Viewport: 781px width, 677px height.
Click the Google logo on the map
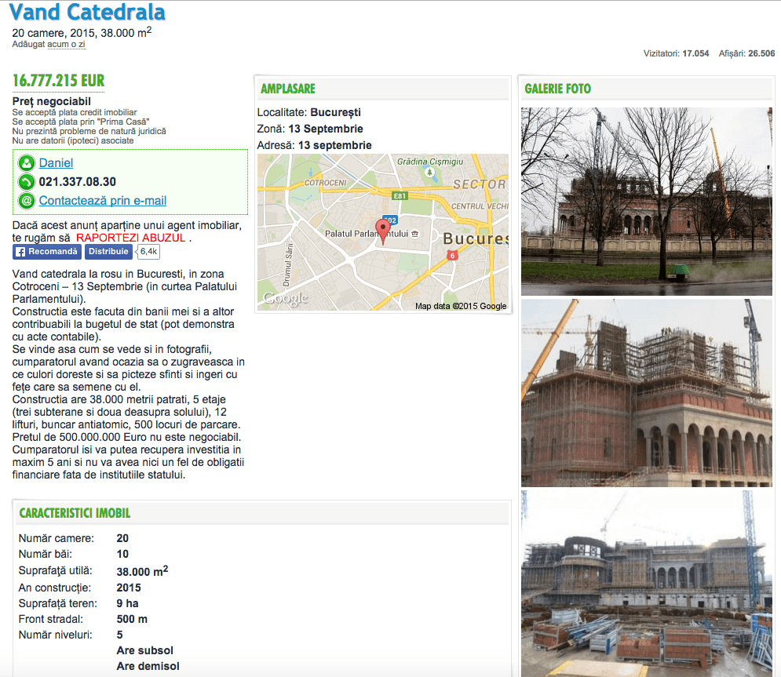click(286, 298)
